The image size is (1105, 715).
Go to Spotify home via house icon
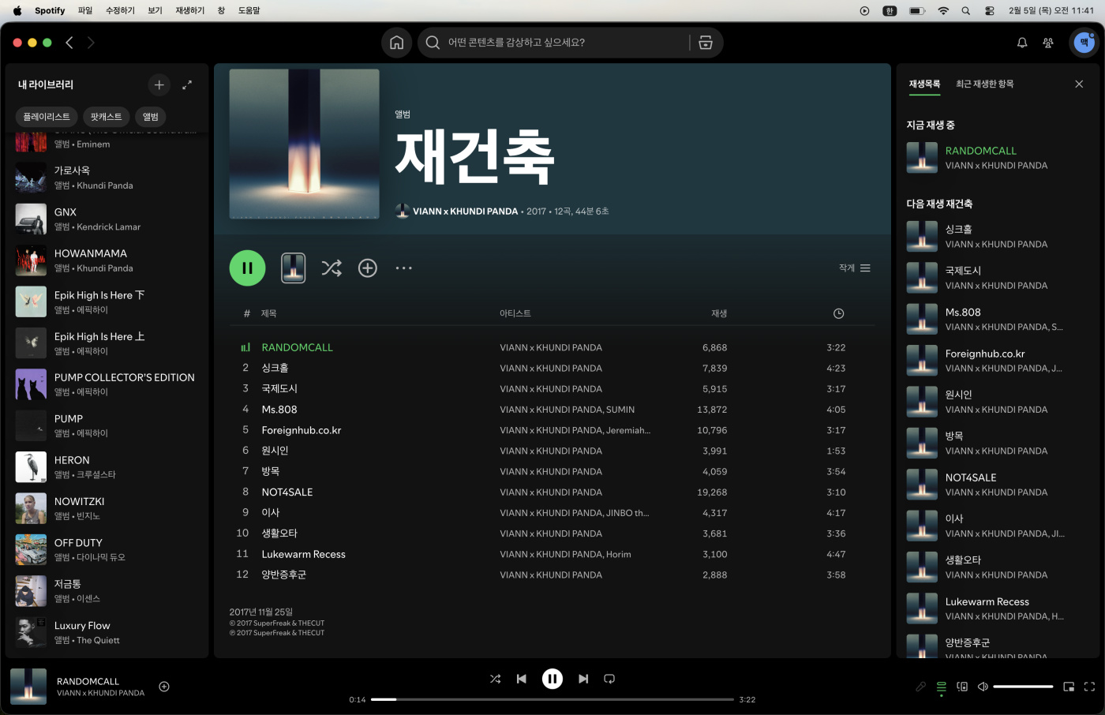point(397,43)
